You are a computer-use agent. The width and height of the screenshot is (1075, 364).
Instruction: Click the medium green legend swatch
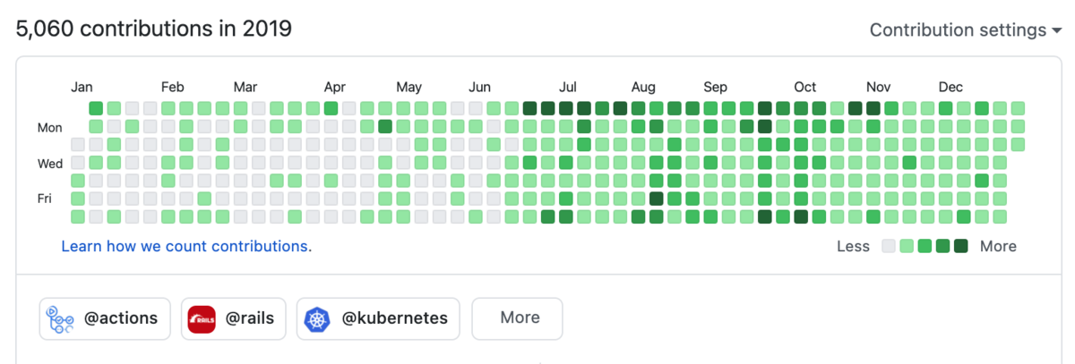click(x=924, y=246)
